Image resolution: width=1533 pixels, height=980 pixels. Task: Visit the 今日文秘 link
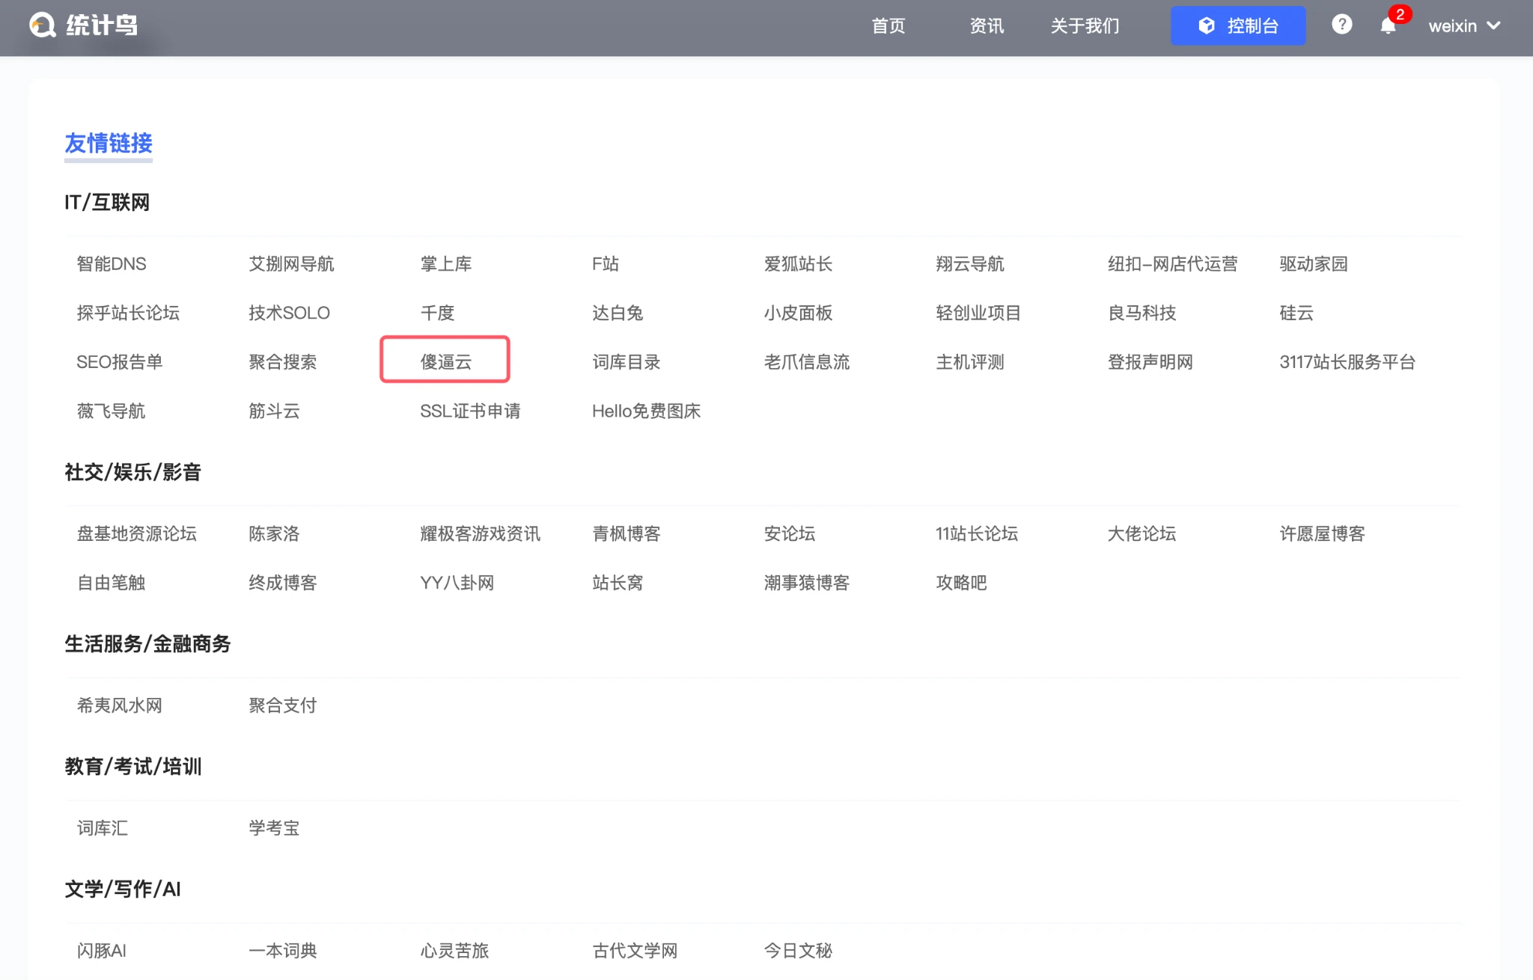pos(798,951)
